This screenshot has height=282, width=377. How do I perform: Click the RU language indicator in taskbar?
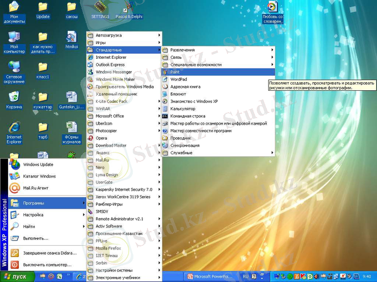coord(246,277)
